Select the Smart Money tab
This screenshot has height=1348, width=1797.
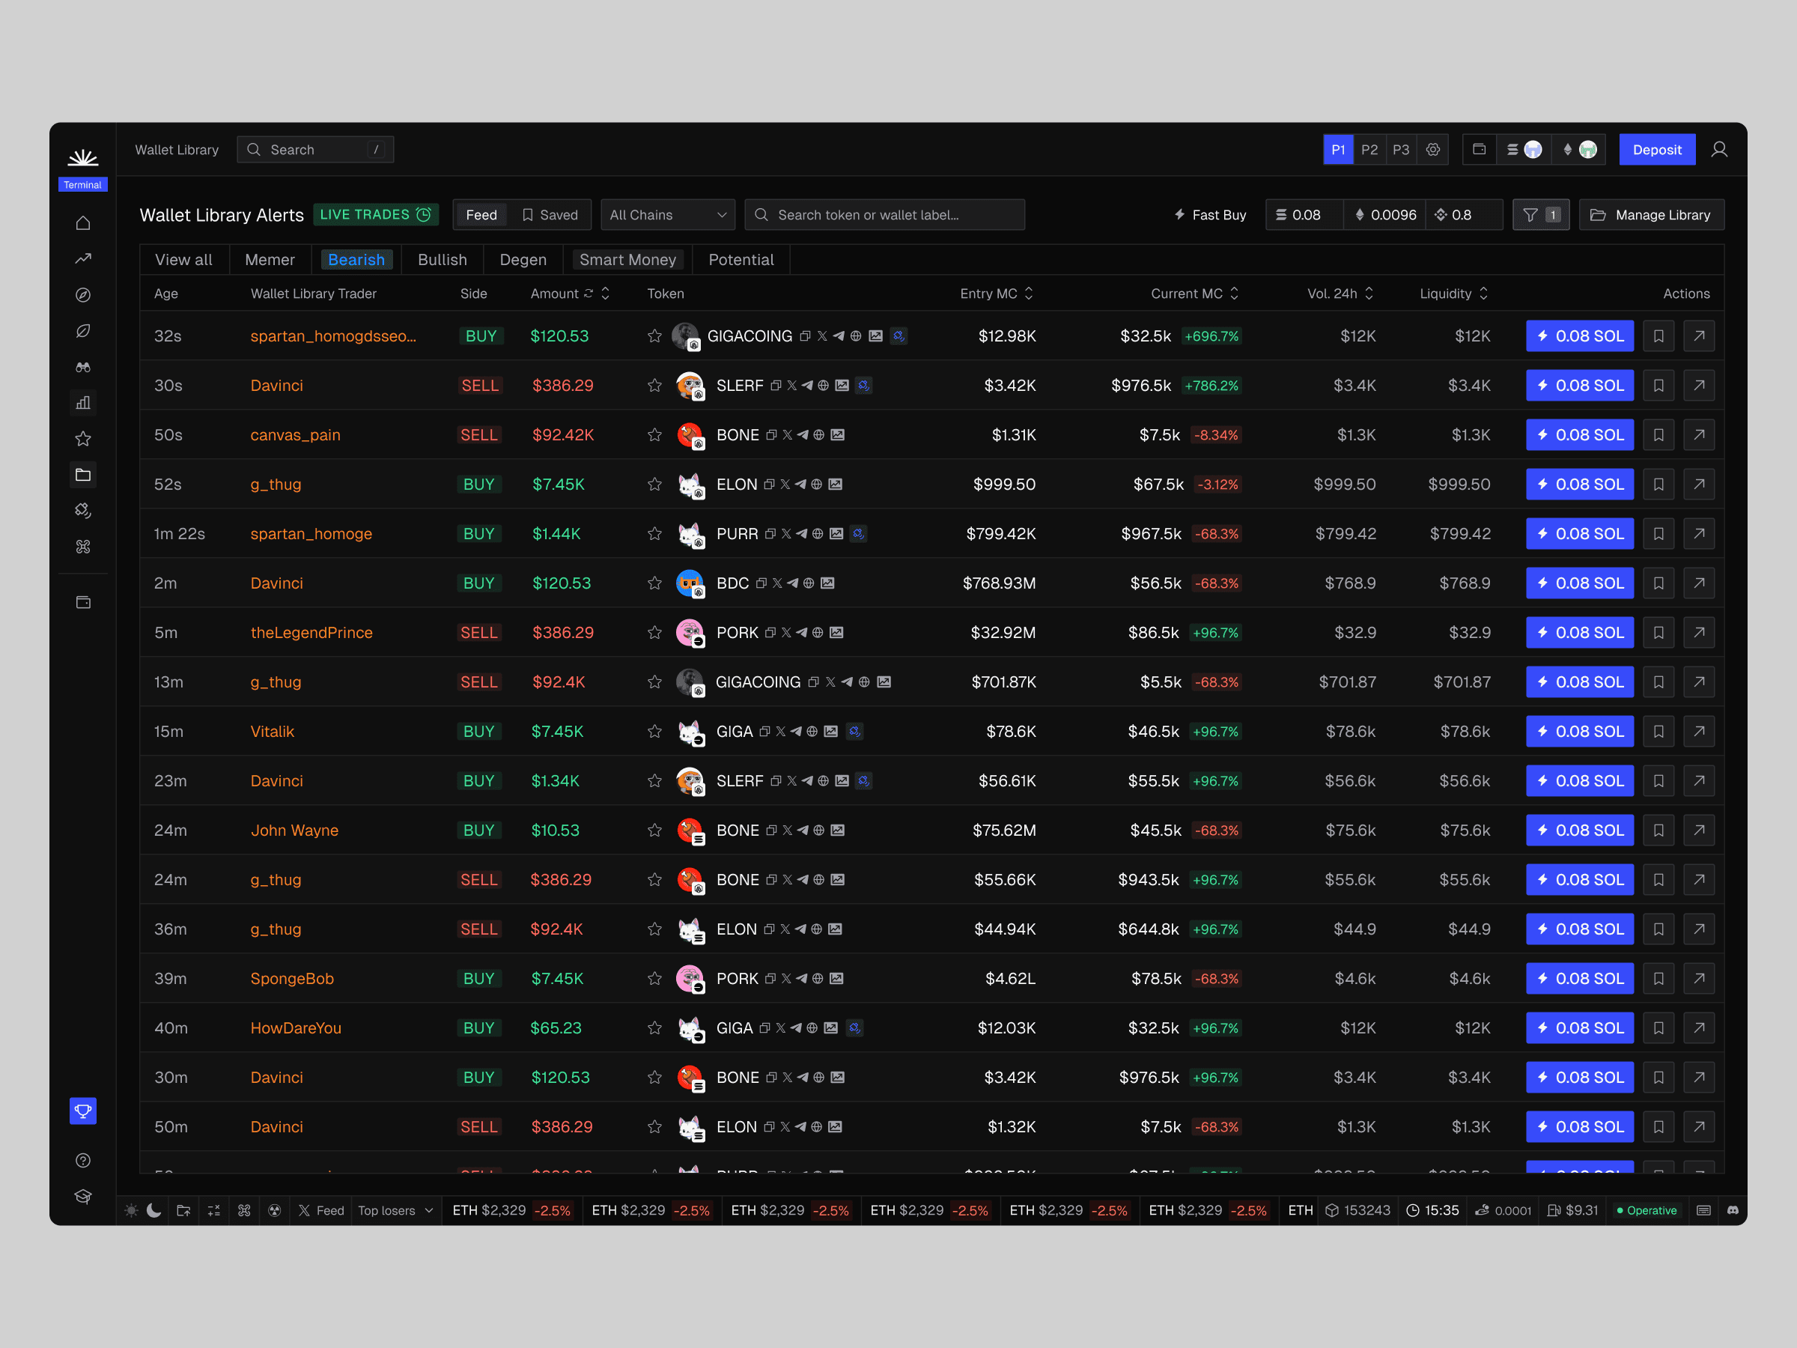click(627, 259)
